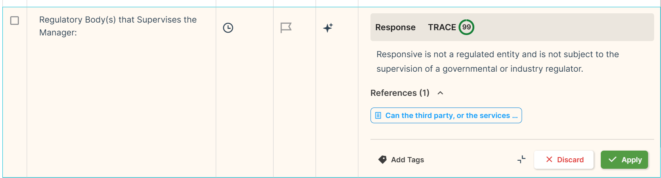Click the document icon in the reference chip

point(378,116)
